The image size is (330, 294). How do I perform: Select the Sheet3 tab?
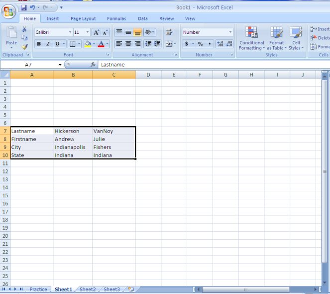pos(111,289)
